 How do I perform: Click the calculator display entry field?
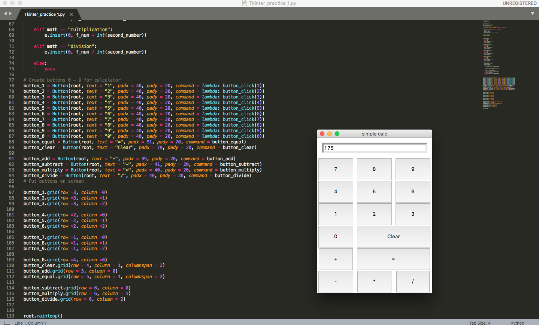pyautogui.click(x=374, y=148)
